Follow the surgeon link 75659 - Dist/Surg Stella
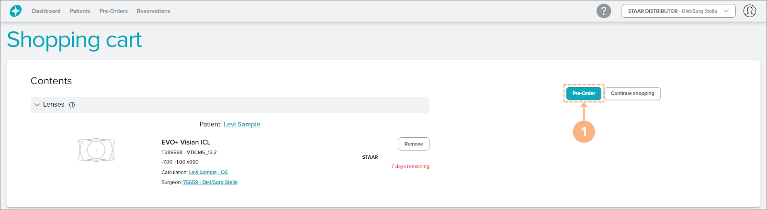 [x=210, y=182]
